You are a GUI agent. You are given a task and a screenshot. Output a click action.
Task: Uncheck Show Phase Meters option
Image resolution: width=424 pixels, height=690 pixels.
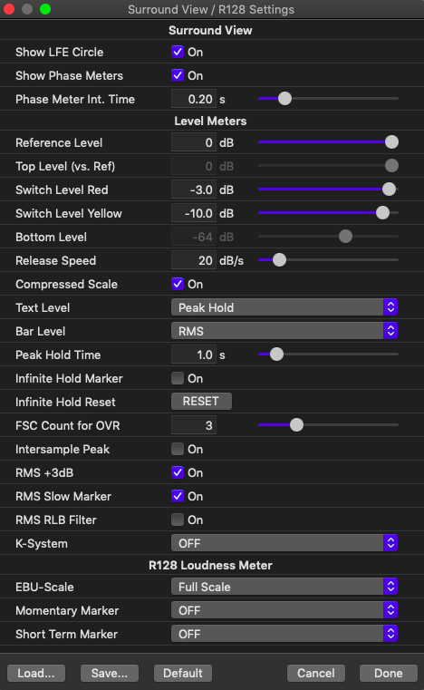(178, 75)
